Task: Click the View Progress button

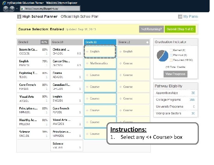Action: coord(176,74)
